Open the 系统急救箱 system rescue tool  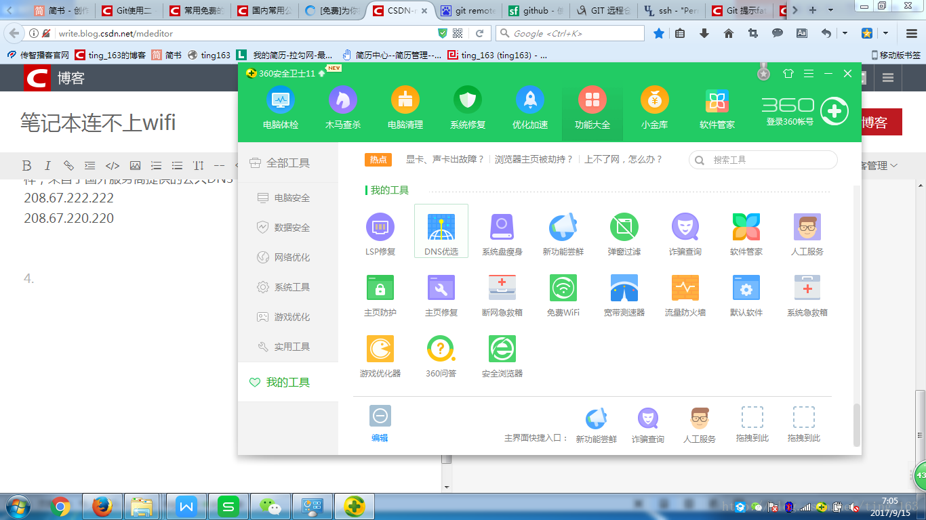click(807, 295)
